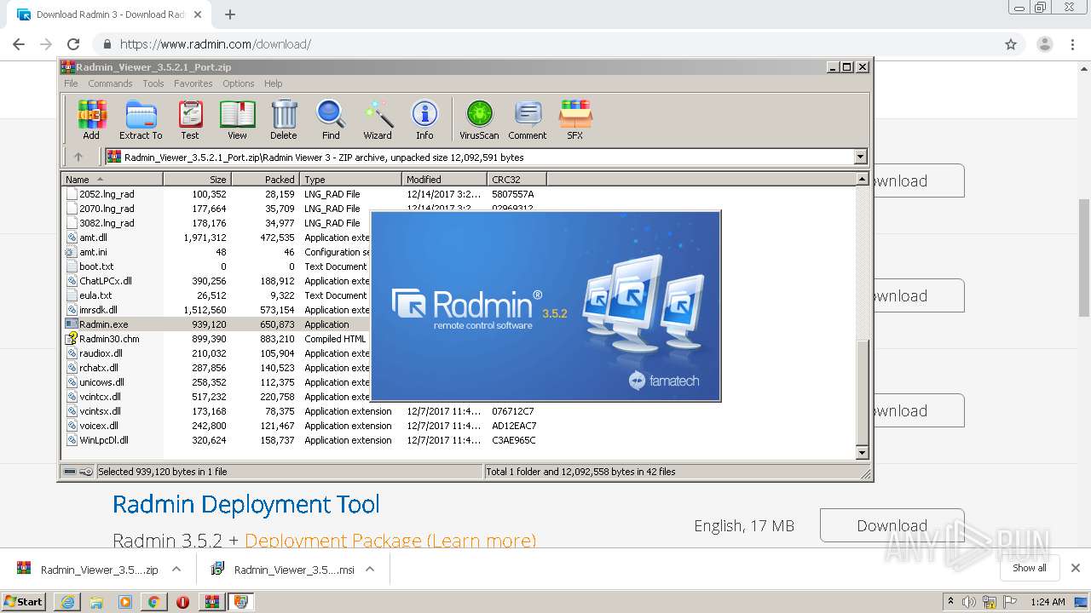The width and height of the screenshot is (1091, 613).
Task: Run the Test archive tool
Action: pyautogui.click(x=190, y=120)
